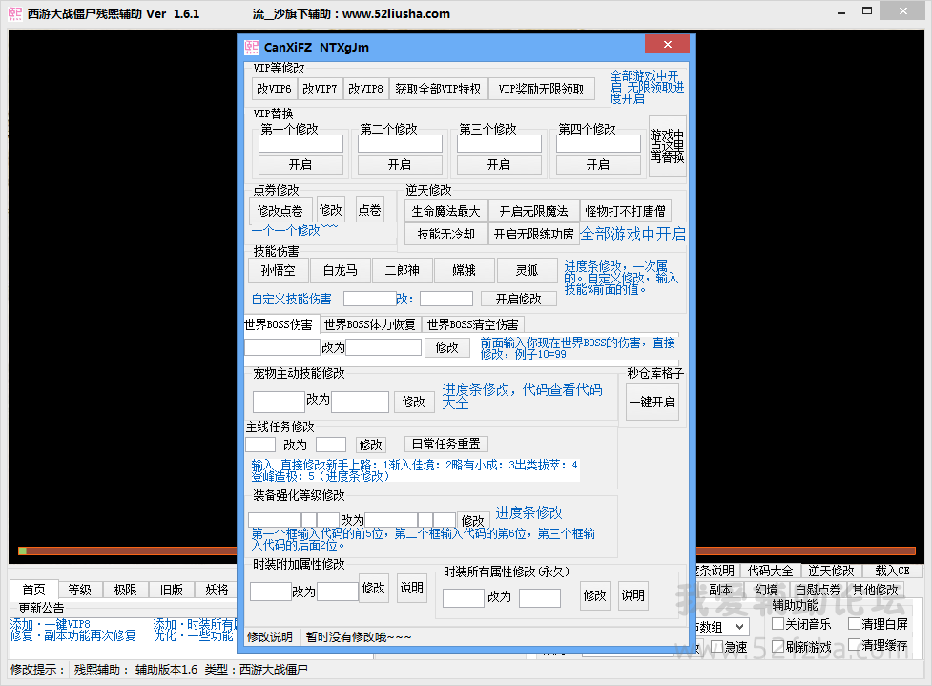
Task: Select 孙悟空 skill damage button
Action: (x=279, y=270)
